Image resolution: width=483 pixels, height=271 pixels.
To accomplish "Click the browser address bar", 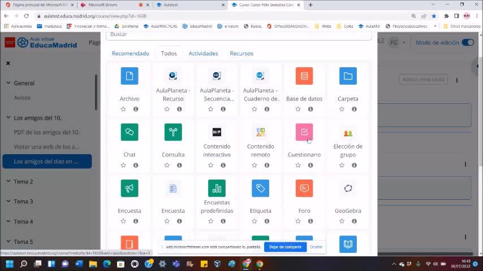I will click(x=222, y=16).
